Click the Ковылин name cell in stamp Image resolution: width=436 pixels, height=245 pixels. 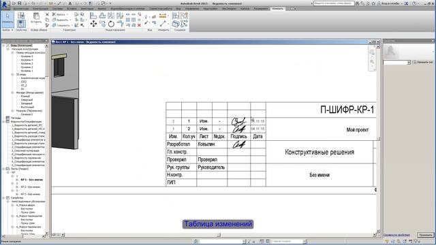206,144
